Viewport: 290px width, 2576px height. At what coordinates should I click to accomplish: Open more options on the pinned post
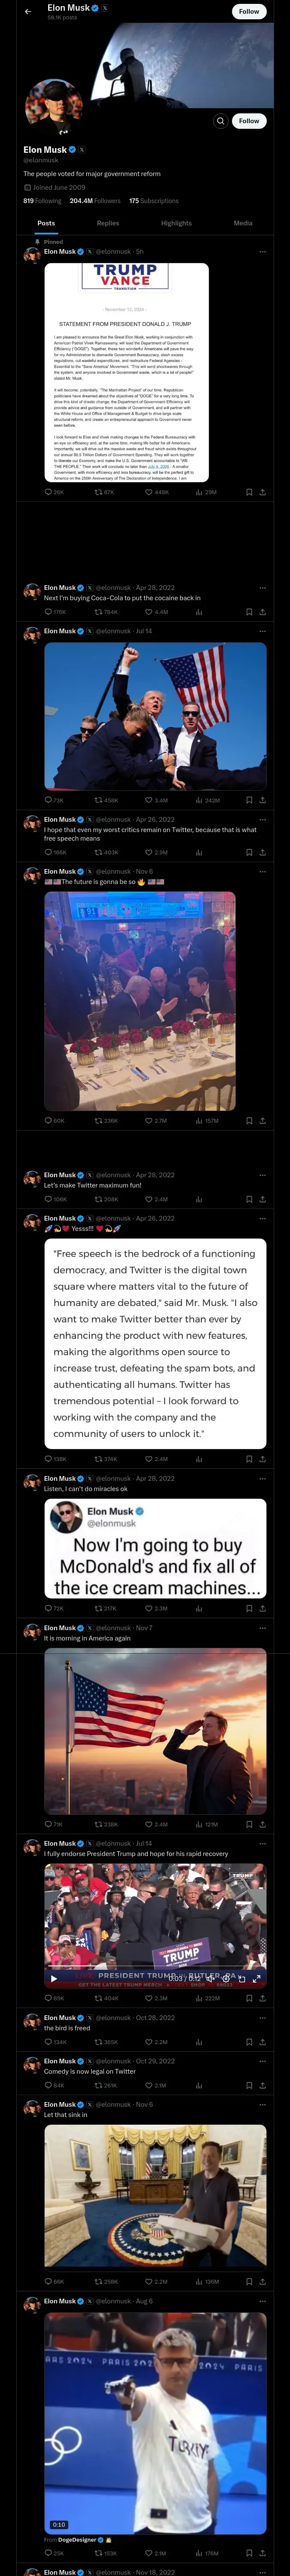(x=263, y=252)
